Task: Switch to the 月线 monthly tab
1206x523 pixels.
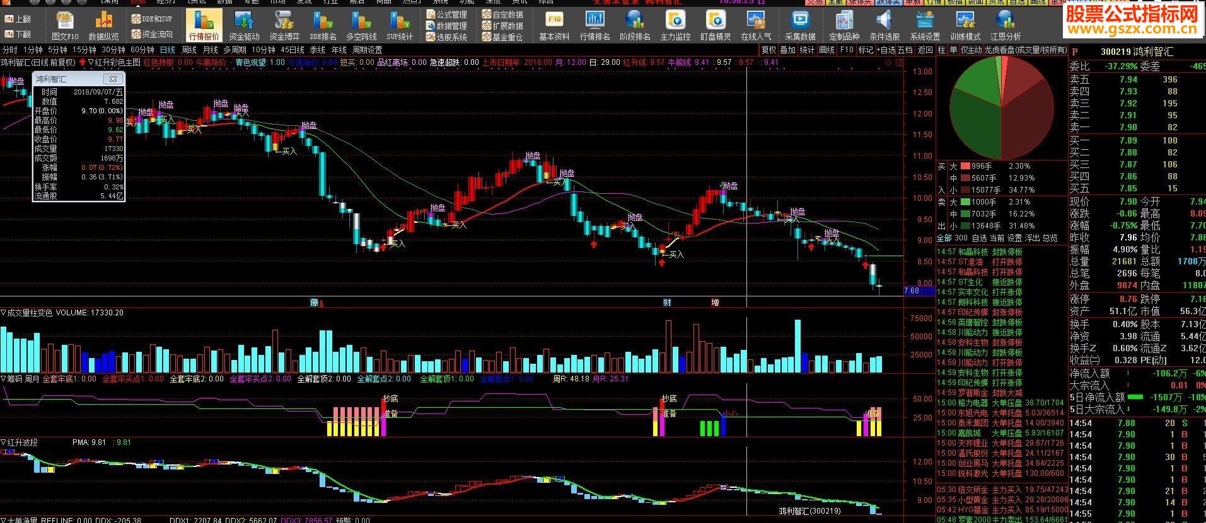Action: tap(210, 50)
